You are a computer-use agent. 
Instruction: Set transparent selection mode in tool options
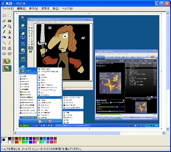tap(7, 69)
